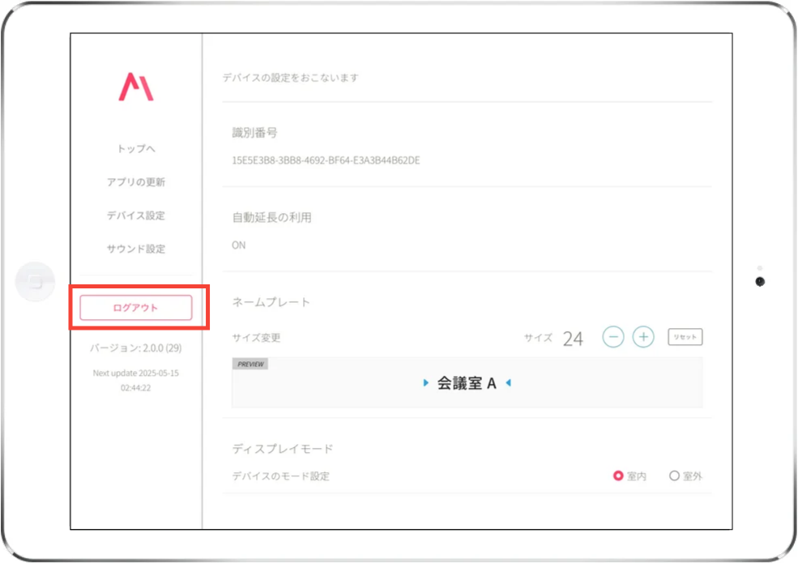
Task: Click the ディスプレイモード heading
Action: coord(283,449)
